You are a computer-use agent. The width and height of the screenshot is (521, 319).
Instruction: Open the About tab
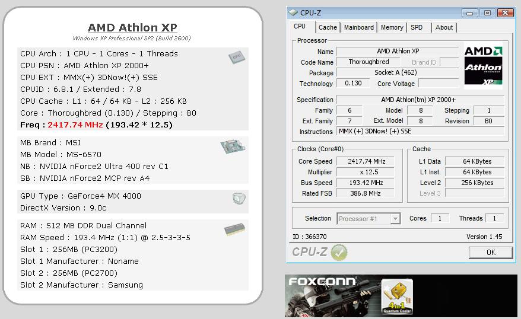point(444,27)
